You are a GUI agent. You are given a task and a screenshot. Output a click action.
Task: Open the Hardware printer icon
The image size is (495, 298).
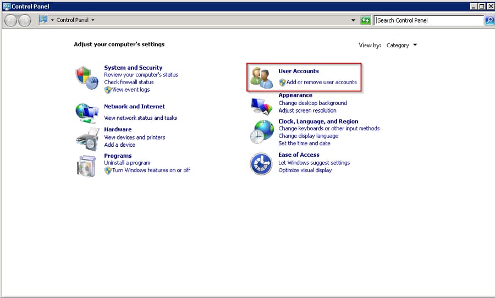(x=87, y=139)
